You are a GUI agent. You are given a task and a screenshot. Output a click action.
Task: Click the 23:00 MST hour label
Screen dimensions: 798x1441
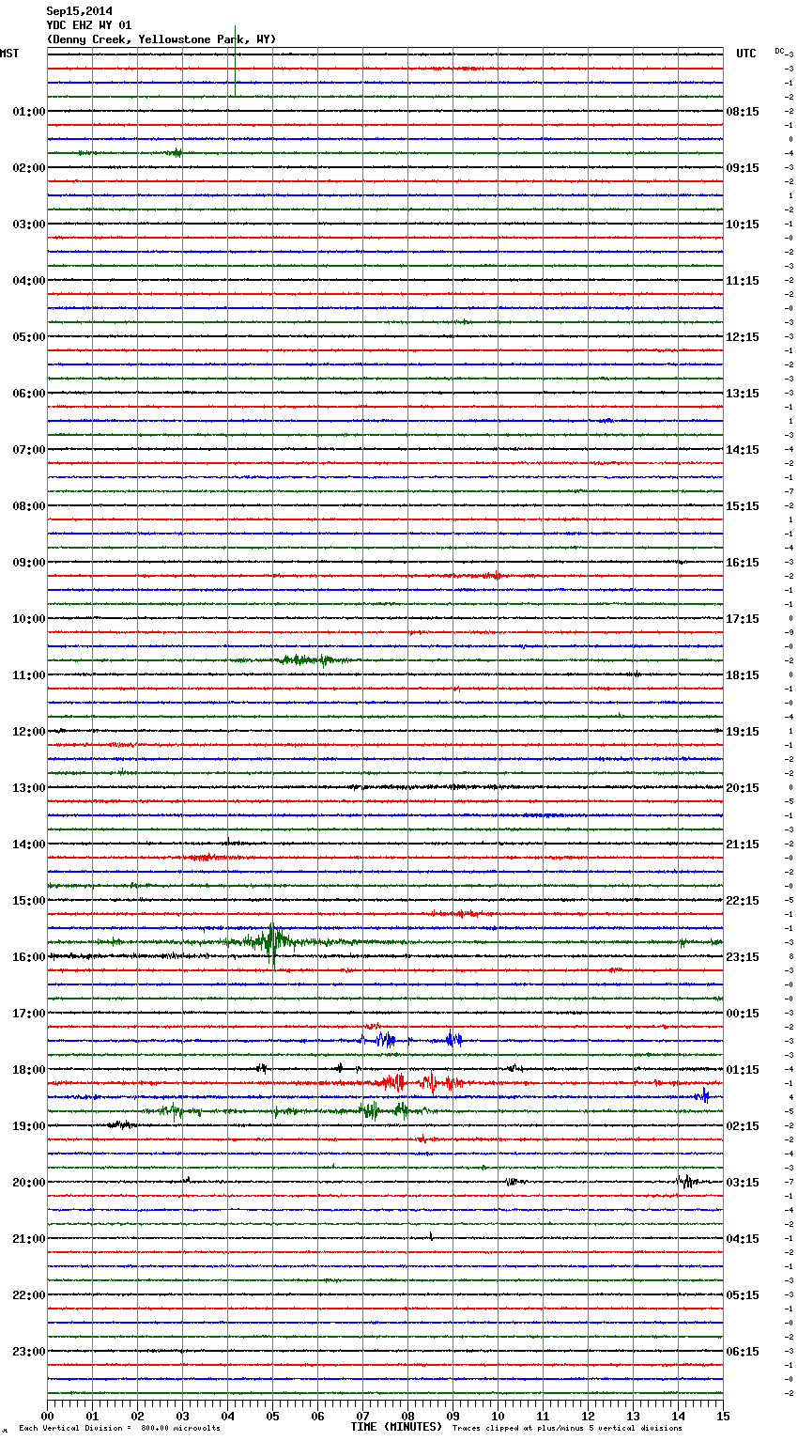coord(28,1352)
